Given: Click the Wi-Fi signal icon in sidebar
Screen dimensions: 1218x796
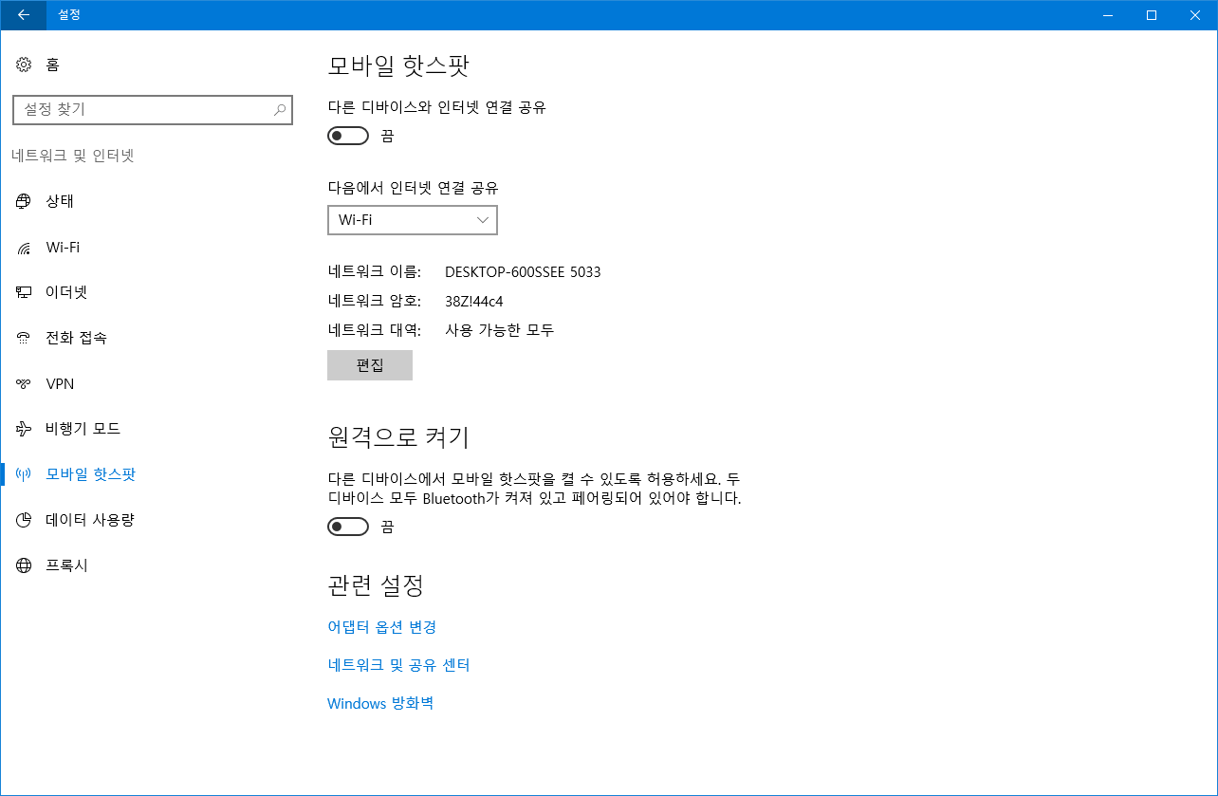Looking at the screenshot, I should pos(24,248).
